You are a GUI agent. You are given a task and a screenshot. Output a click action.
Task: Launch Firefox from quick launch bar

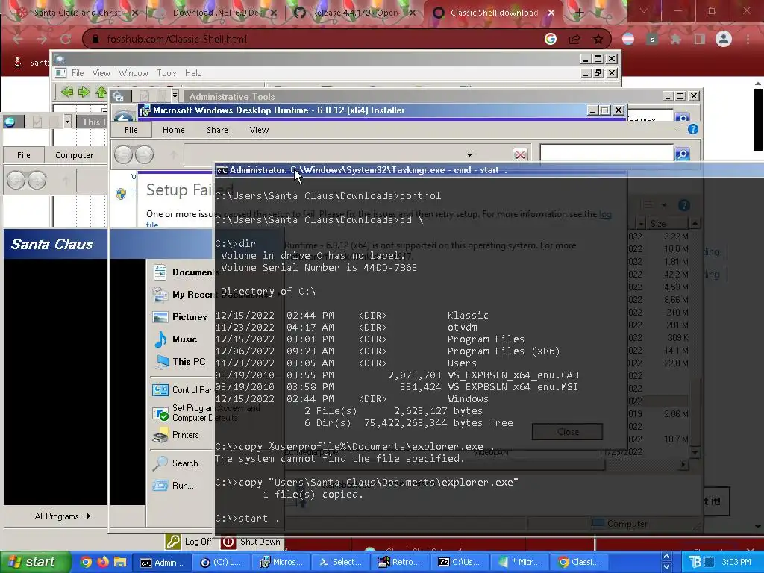click(103, 562)
